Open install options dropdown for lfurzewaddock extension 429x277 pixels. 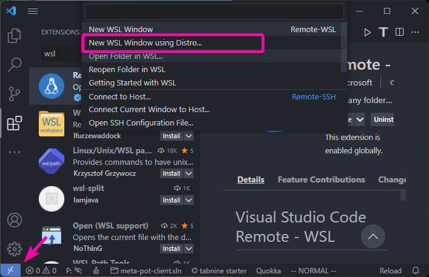click(189, 136)
